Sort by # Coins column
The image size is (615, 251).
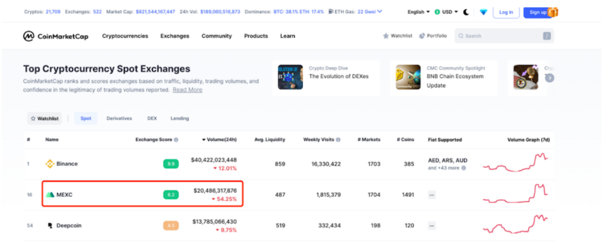[x=405, y=140]
